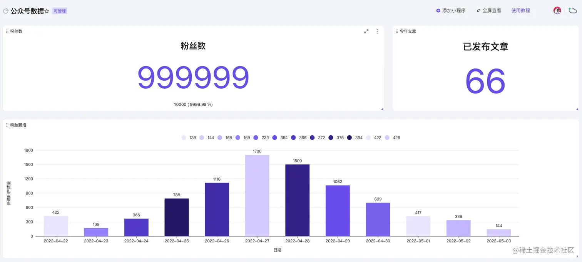Click the 2022-05-03 bar (144)

click(498, 233)
